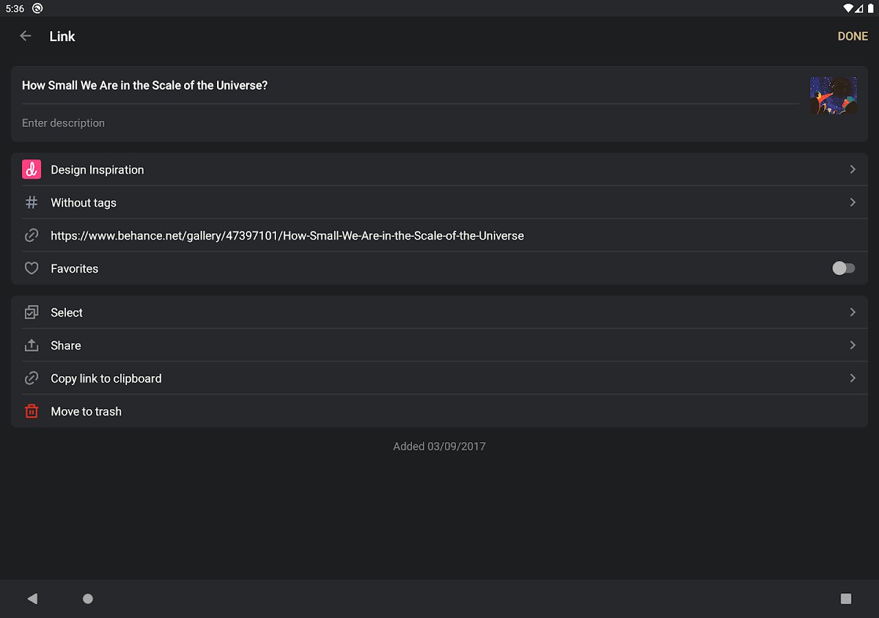Expand the Copy link row chevron

(852, 378)
